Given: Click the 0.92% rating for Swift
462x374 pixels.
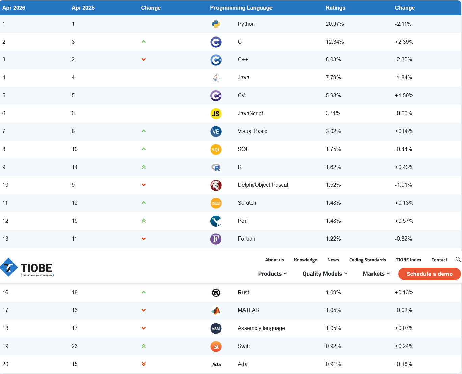Looking at the screenshot, I should click(333, 346).
